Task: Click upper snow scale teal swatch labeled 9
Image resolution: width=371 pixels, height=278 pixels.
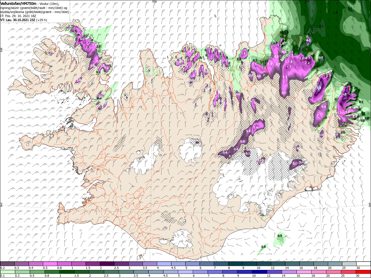Action: (x=249, y=264)
